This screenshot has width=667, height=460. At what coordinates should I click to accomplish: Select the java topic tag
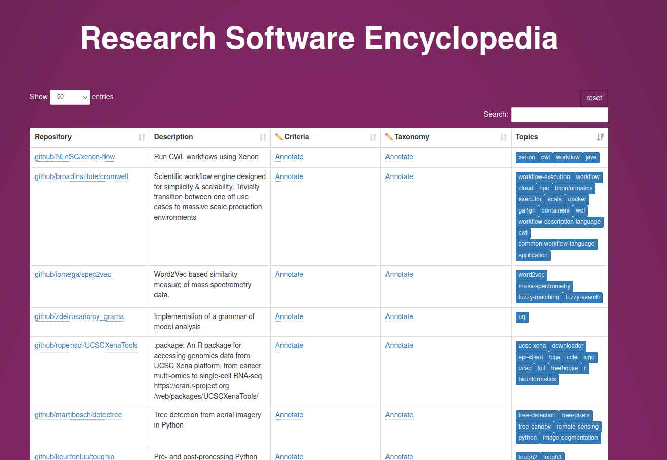[x=591, y=157]
